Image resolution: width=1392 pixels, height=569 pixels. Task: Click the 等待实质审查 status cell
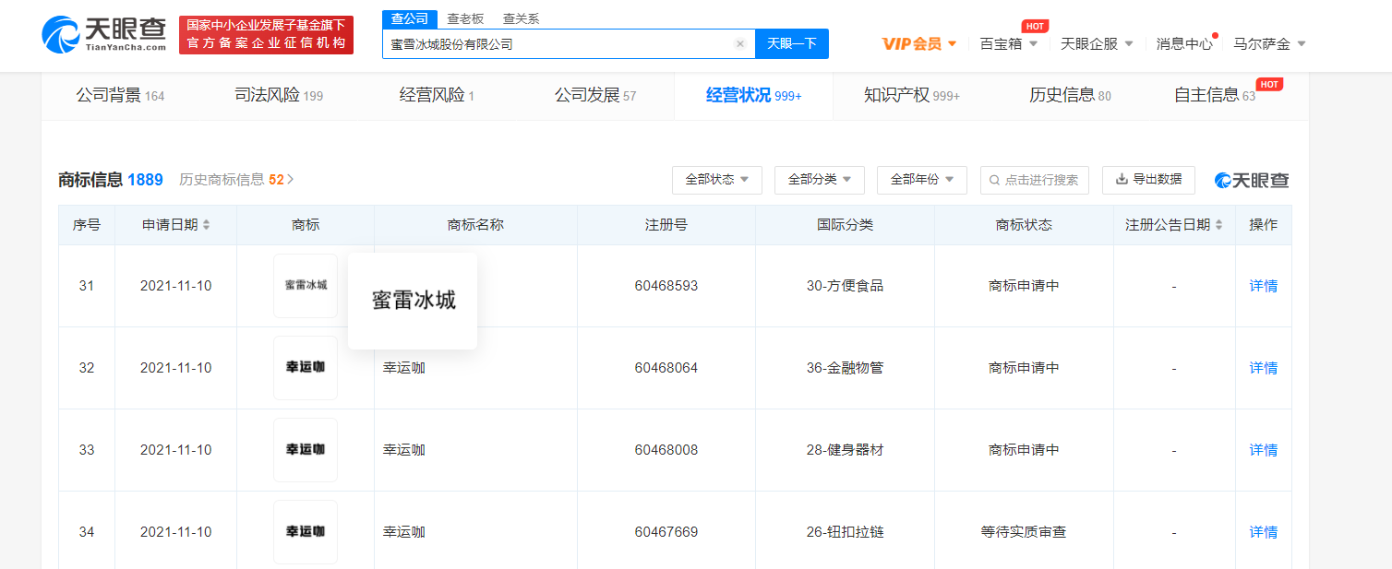[1024, 532]
